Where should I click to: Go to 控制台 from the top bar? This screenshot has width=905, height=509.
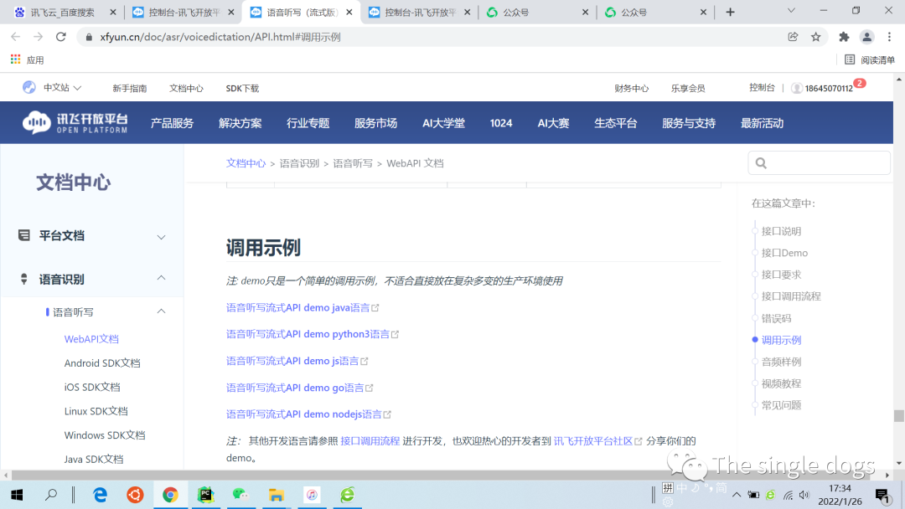[762, 88]
